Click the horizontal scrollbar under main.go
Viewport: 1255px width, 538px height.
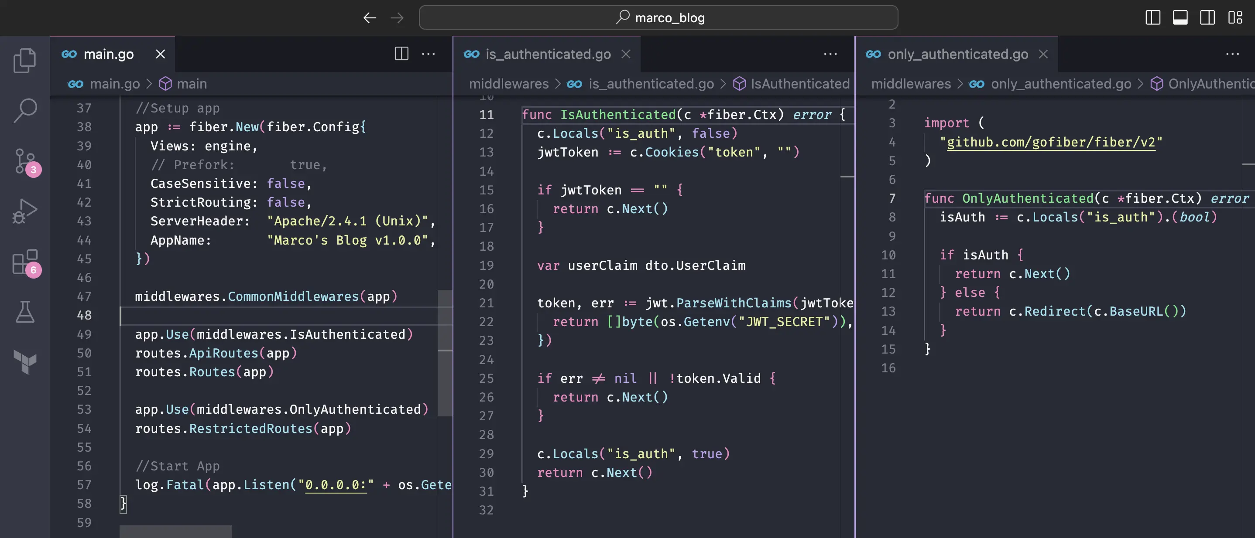tap(175, 531)
